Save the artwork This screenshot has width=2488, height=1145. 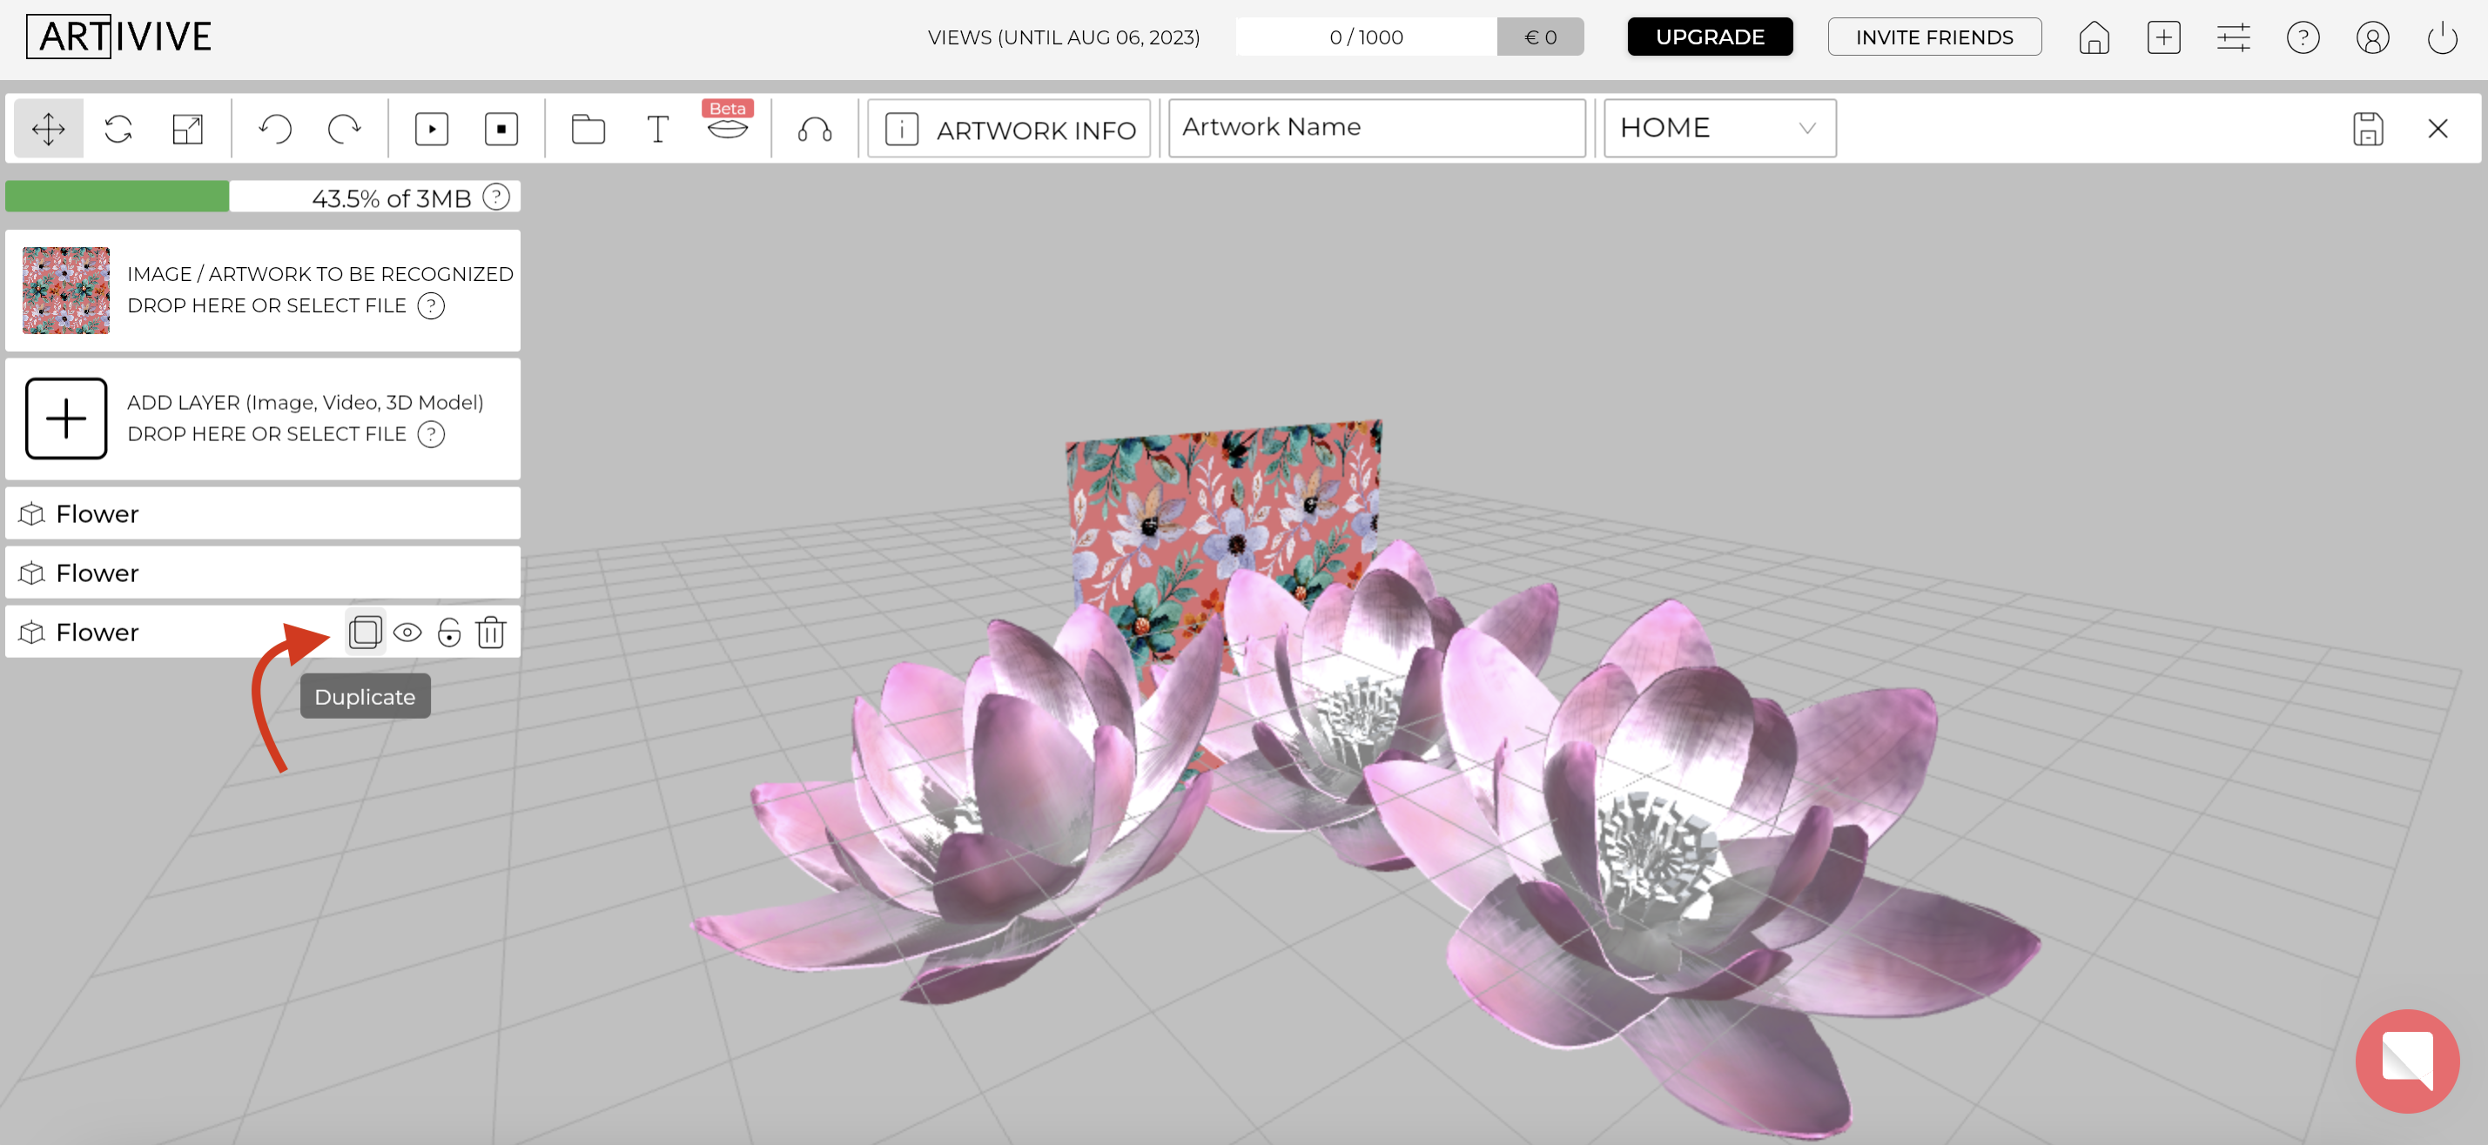2367,129
